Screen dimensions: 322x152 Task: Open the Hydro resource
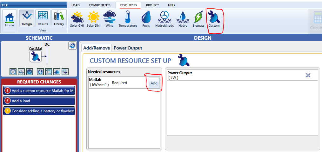[x=183, y=19]
